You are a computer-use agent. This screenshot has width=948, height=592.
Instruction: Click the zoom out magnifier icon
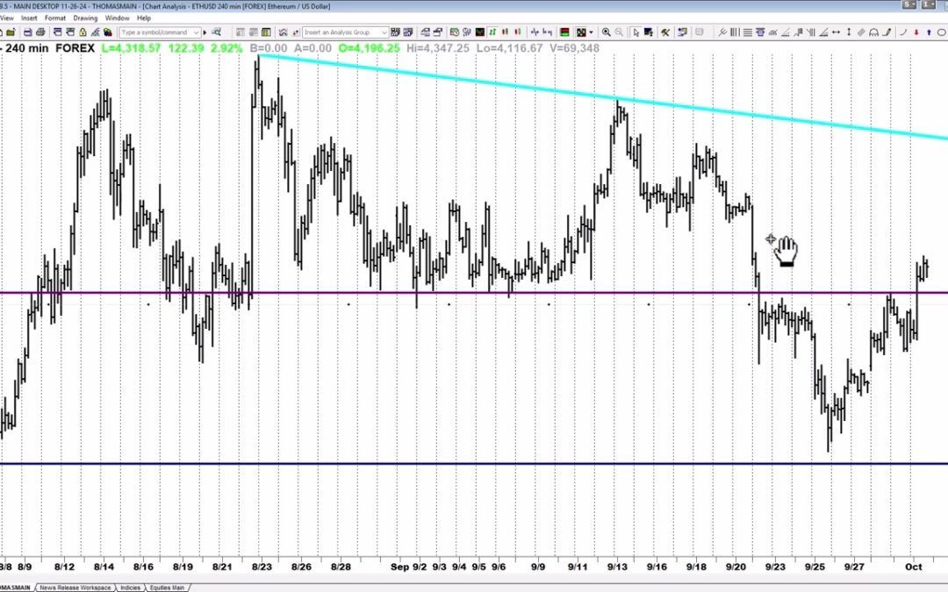tap(619, 32)
